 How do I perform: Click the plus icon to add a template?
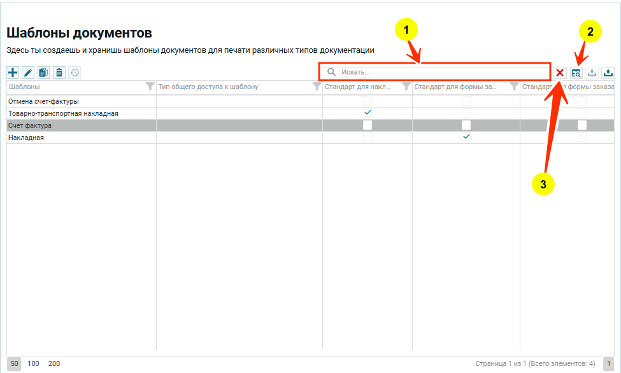(13, 73)
